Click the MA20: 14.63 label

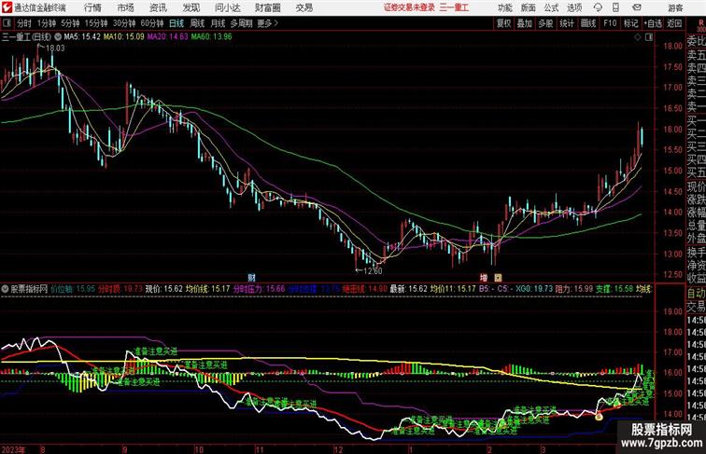(167, 37)
